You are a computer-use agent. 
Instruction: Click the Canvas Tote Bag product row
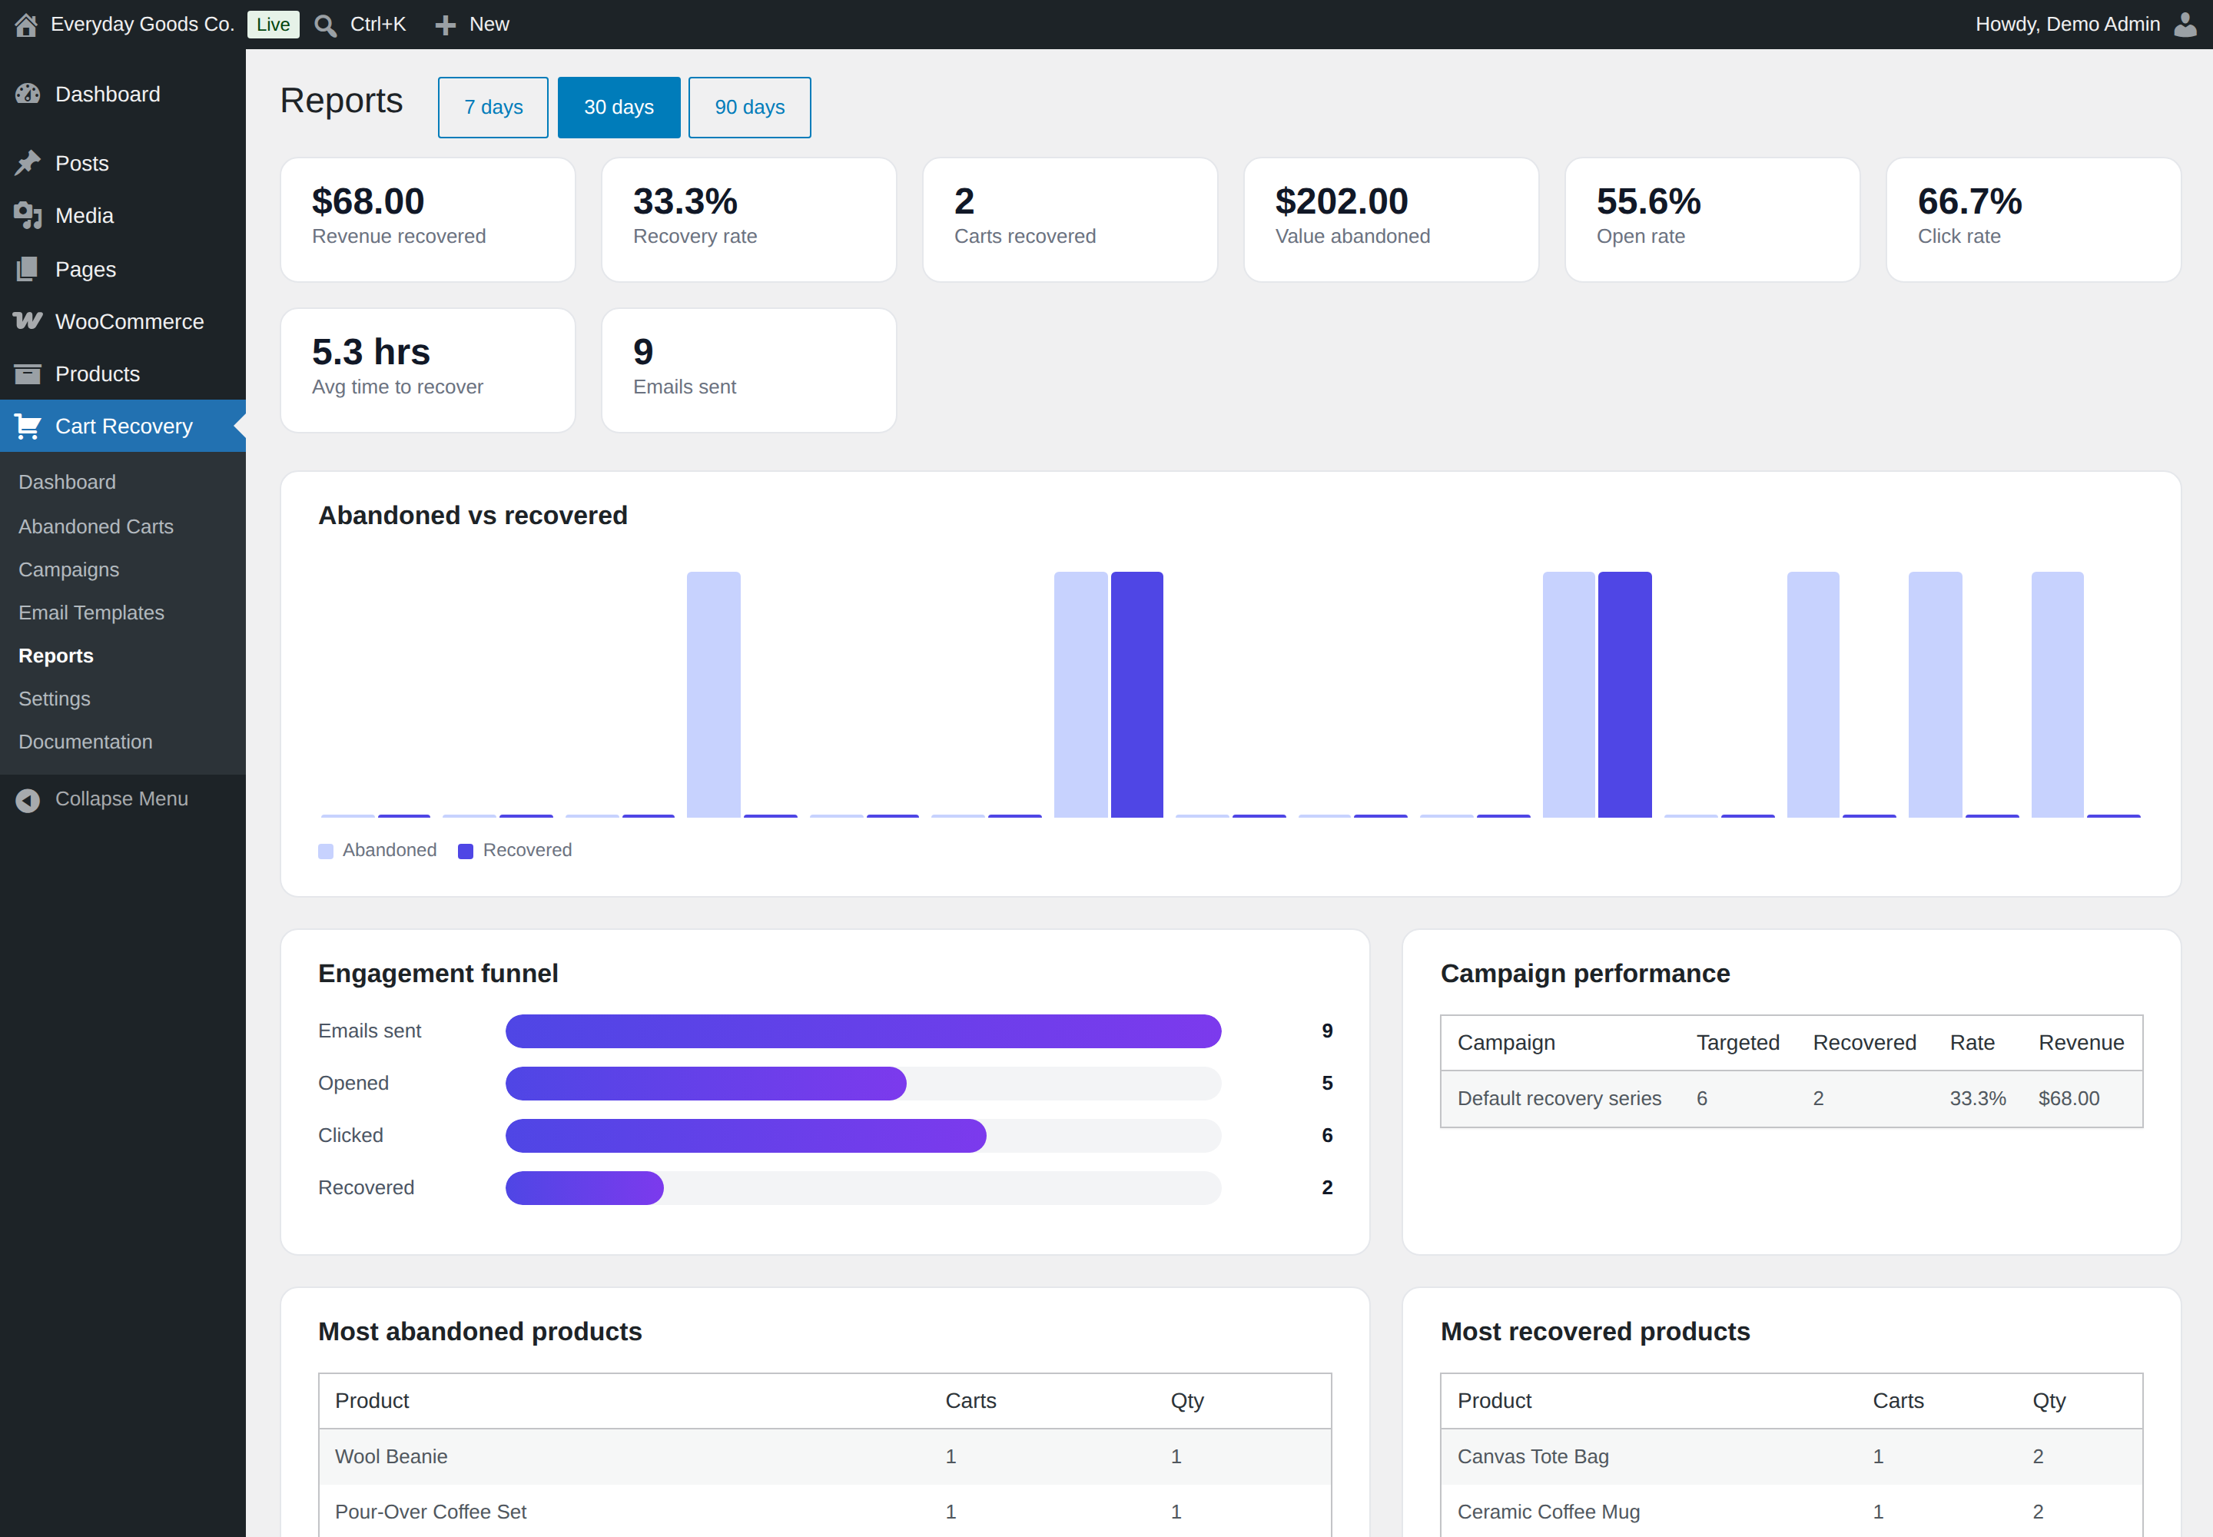click(1791, 1456)
